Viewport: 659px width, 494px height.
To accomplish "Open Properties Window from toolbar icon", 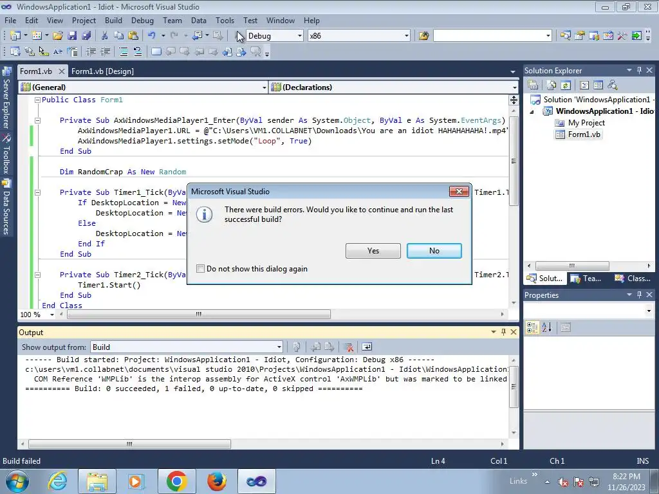I will pos(580,36).
